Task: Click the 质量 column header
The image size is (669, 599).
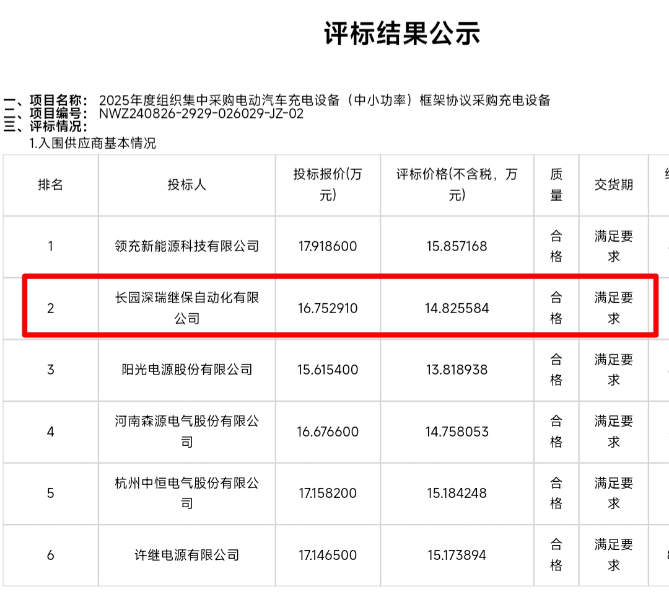Action: 556,185
